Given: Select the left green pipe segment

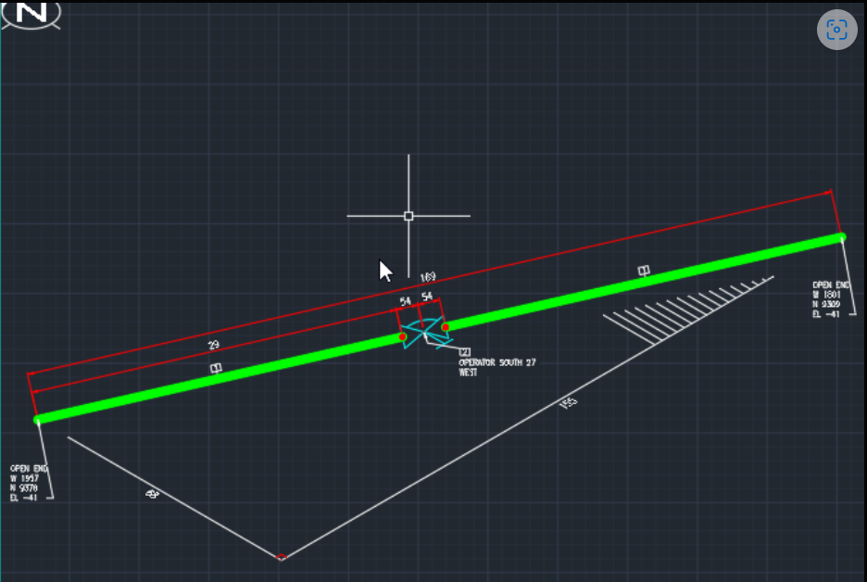Looking at the screenshot, I should 220,379.
